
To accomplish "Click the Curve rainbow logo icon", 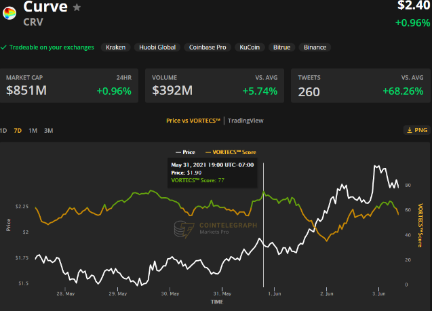I will coord(9,13).
